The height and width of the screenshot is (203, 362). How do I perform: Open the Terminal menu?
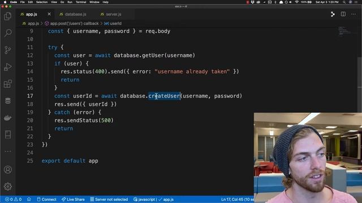click(81, 2)
